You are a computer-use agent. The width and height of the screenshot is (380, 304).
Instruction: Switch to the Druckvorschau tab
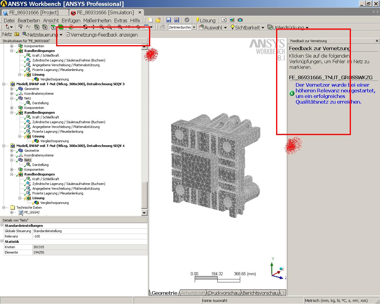point(224,293)
